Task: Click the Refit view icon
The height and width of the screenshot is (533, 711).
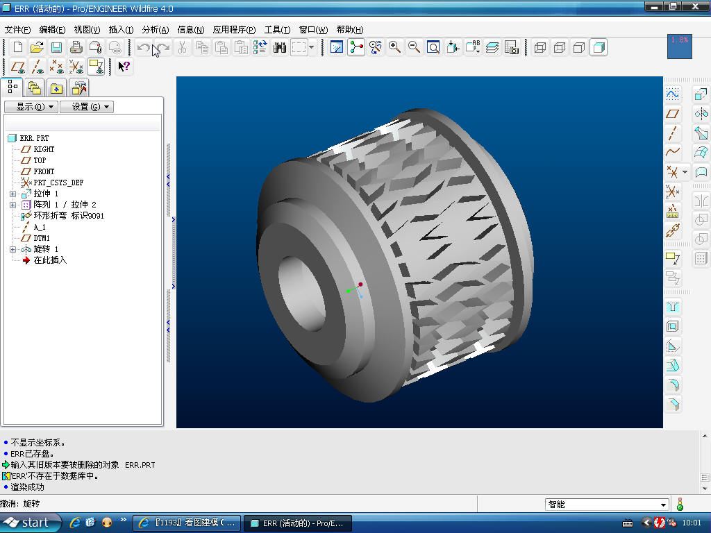Action: click(x=433, y=47)
